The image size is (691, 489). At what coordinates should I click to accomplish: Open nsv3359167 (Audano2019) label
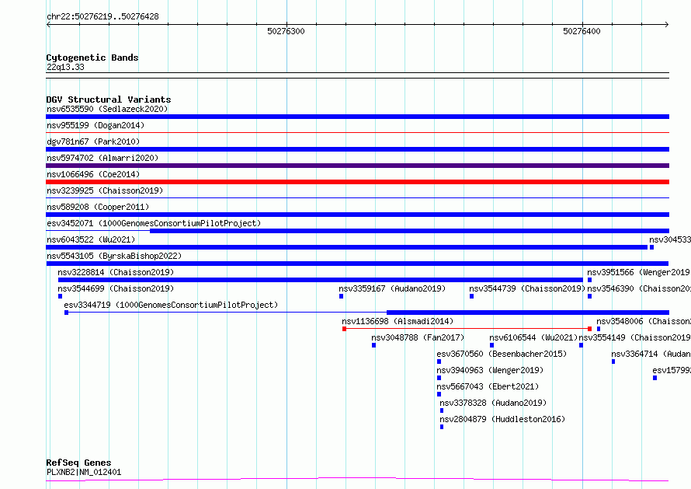tap(392, 288)
